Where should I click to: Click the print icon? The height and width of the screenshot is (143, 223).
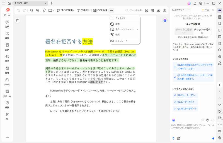[x=152, y=10]
